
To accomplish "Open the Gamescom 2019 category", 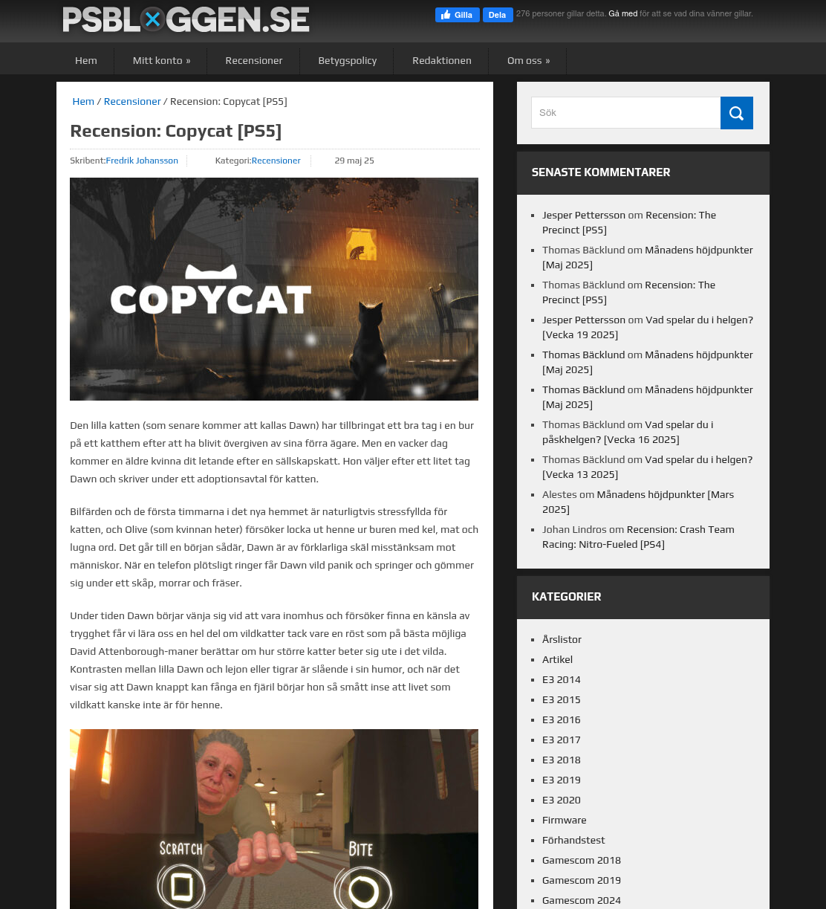I will coord(582,881).
